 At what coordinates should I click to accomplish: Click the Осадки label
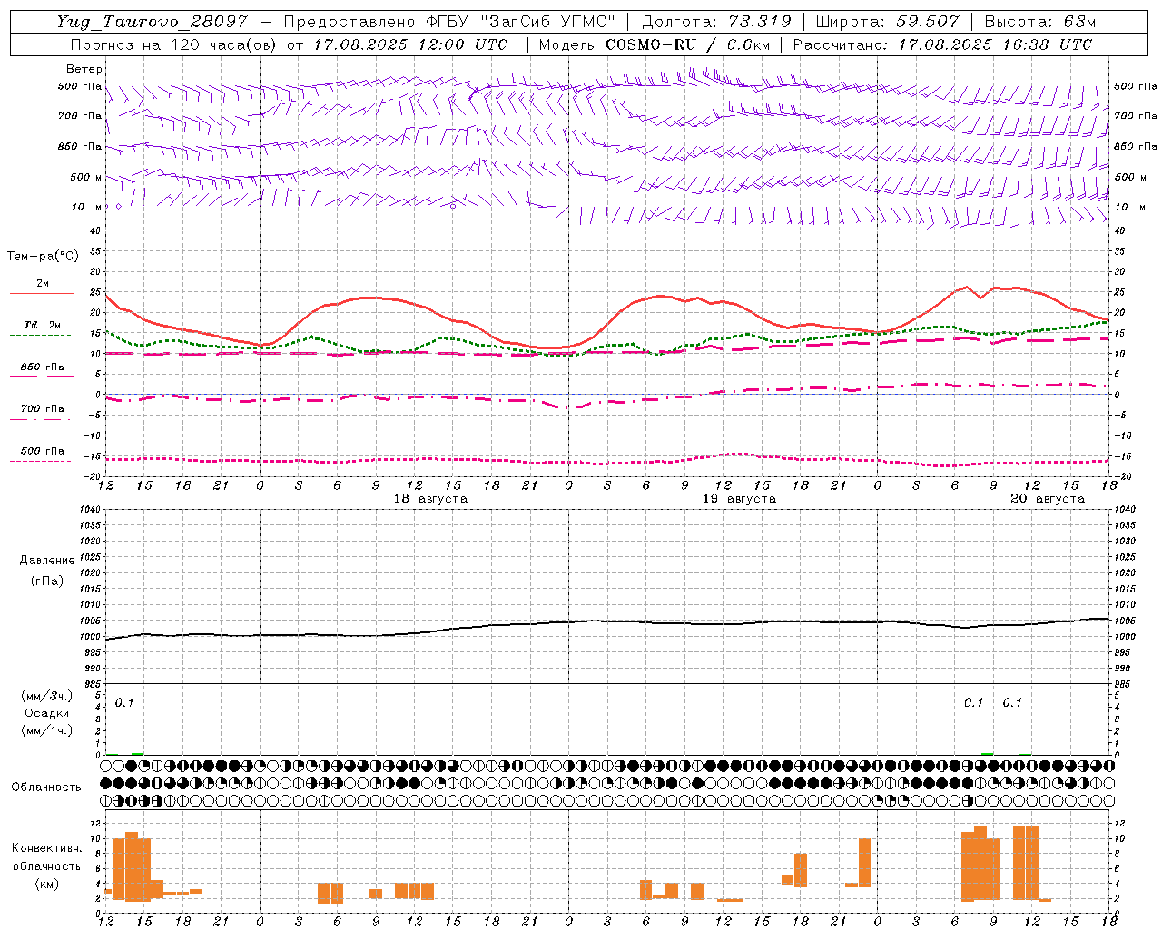[47, 713]
